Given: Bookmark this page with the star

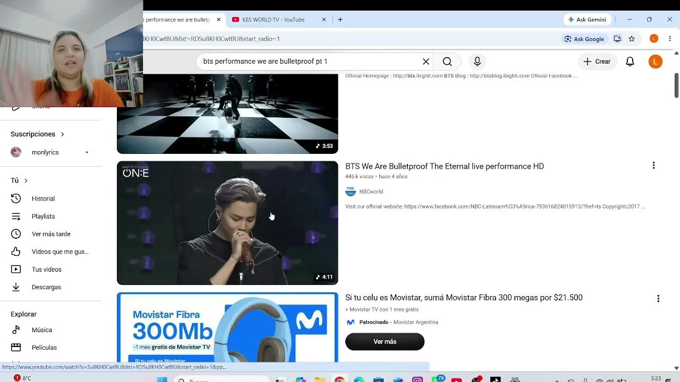Looking at the screenshot, I should click(x=632, y=39).
